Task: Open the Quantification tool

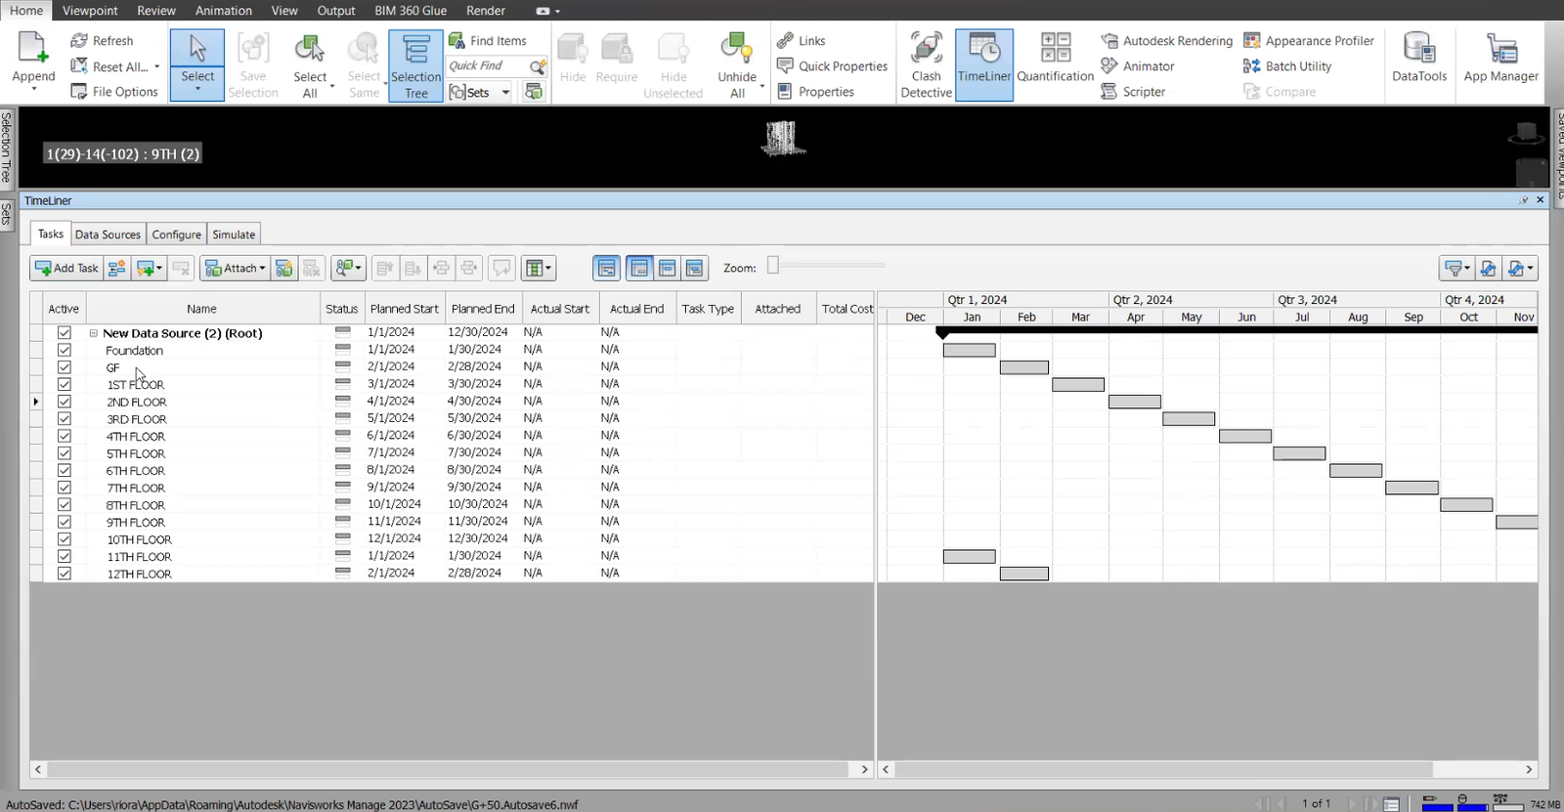Action: (1055, 59)
